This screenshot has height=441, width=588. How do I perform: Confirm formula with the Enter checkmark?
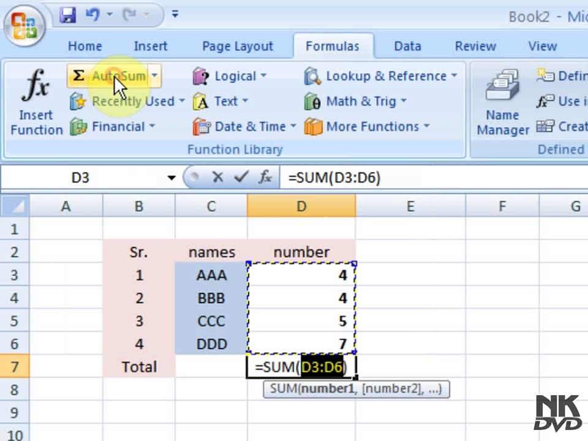point(241,176)
